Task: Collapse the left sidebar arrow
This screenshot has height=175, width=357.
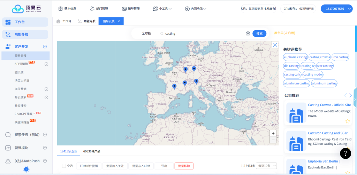Action: (26, 169)
